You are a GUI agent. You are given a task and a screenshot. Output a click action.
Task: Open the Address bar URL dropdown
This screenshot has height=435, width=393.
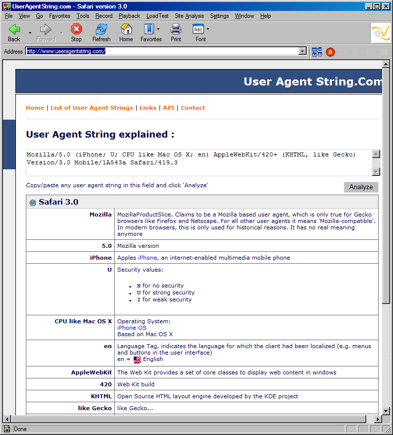(x=303, y=51)
